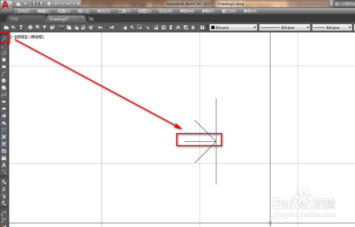Select the Ellipse tool
This screenshot has height=227, width=355.
(4, 102)
